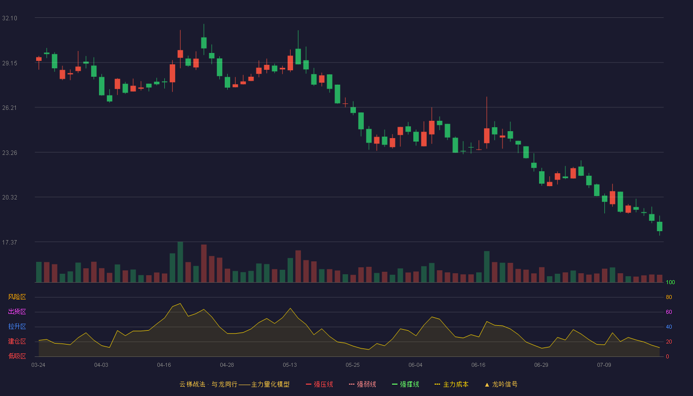
Task: Click the 06-04 date label
Action: 416,365
